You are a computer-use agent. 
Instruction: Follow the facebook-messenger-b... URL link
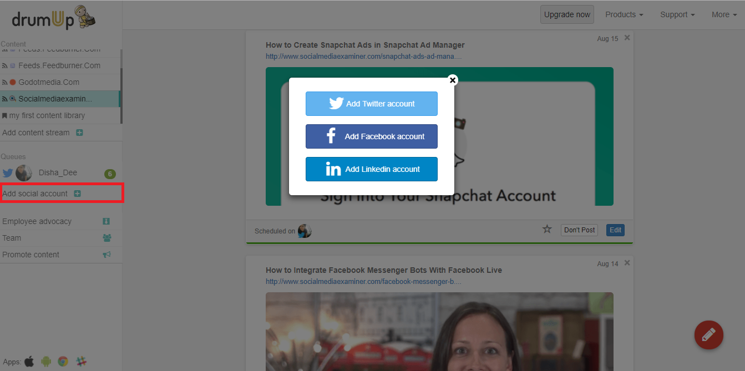pos(363,281)
